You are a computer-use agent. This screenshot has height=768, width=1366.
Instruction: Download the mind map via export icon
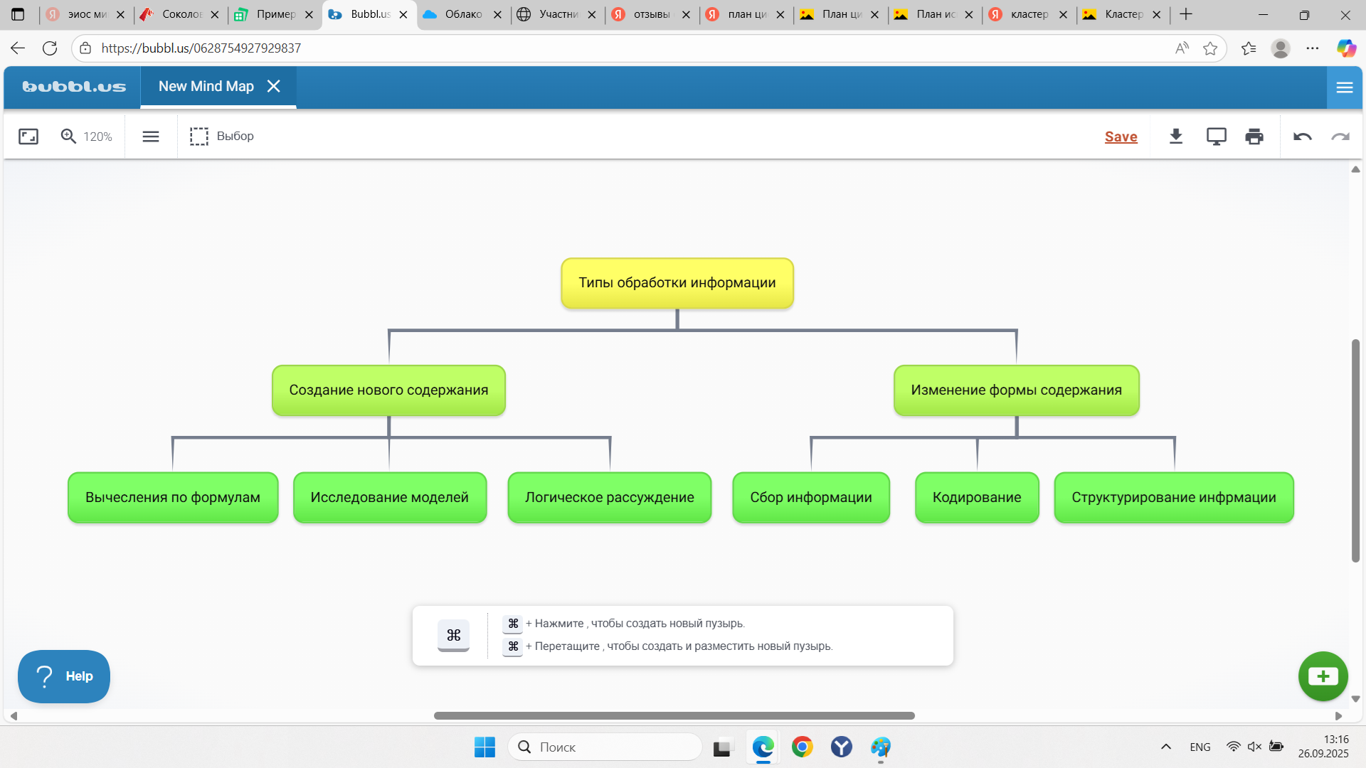click(x=1176, y=137)
